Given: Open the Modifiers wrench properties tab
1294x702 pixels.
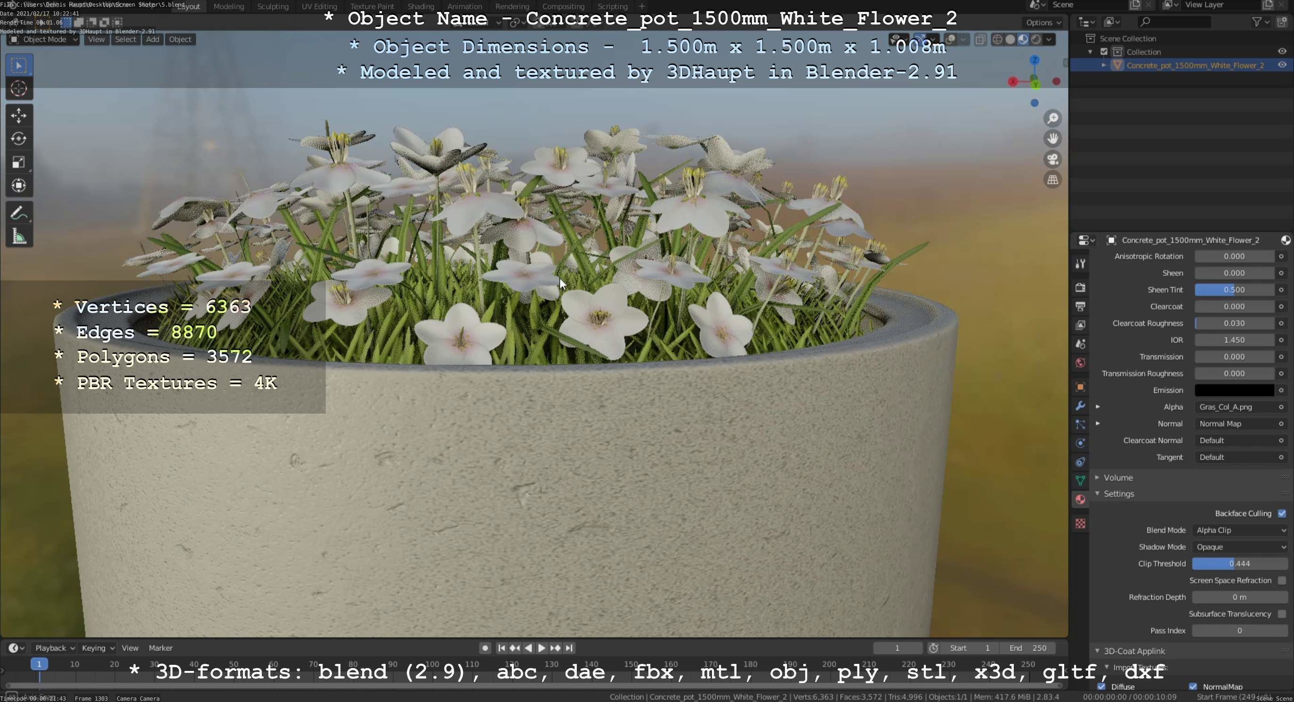Looking at the screenshot, I should point(1080,406).
